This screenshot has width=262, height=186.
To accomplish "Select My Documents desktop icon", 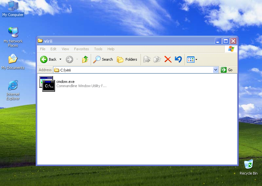I will pos(13,62).
